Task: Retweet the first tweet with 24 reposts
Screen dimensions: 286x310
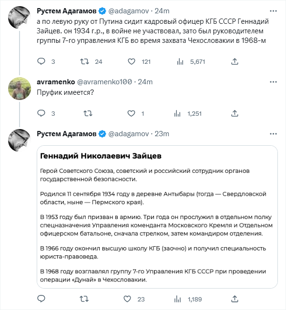Action: click(84, 61)
